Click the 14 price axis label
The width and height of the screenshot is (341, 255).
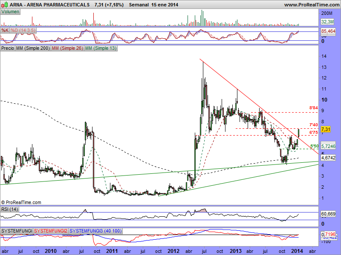(324, 57)
